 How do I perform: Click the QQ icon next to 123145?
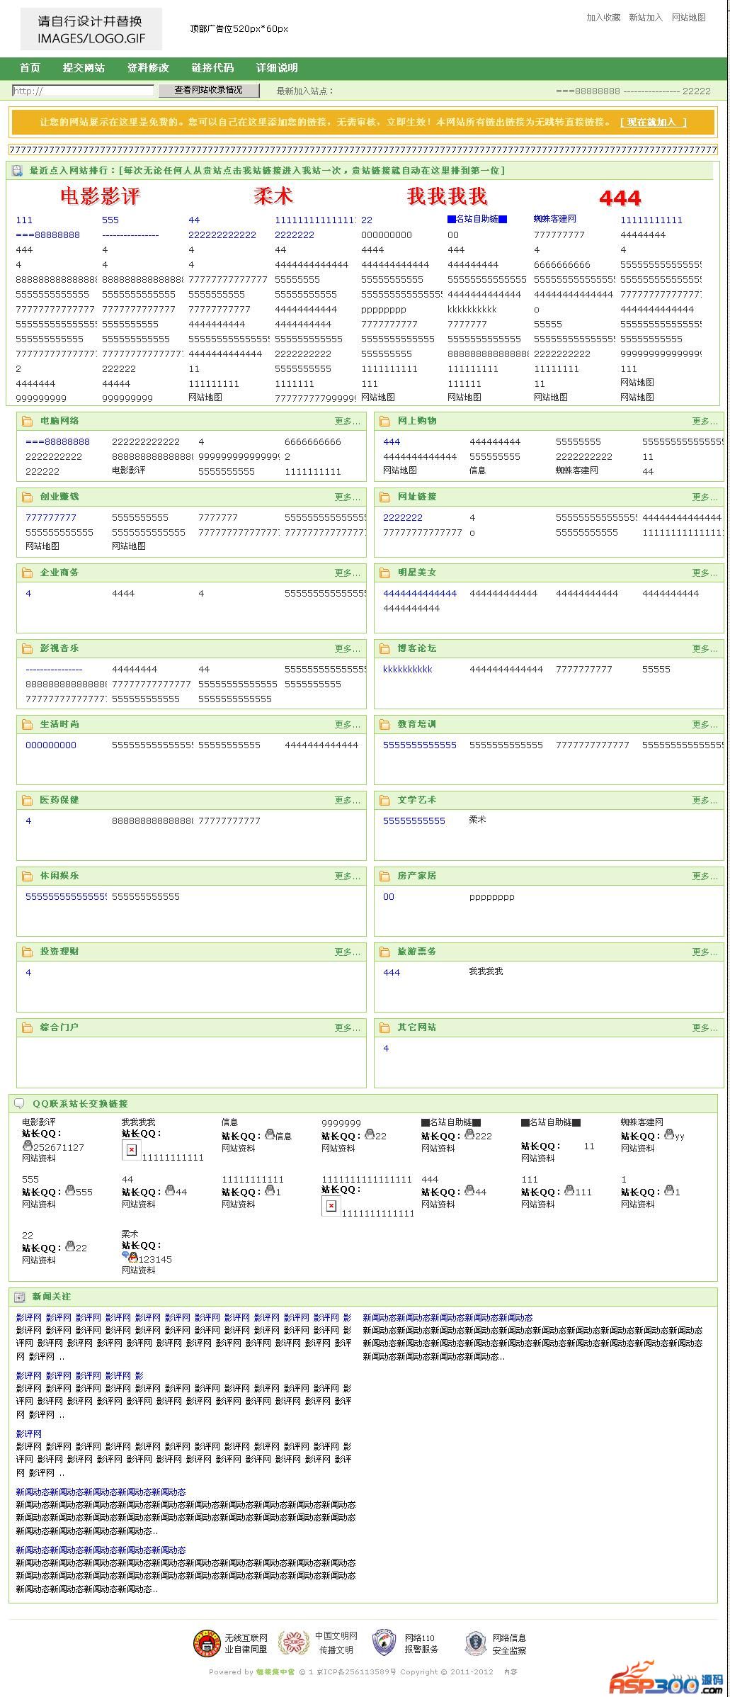pos(131,1258)
